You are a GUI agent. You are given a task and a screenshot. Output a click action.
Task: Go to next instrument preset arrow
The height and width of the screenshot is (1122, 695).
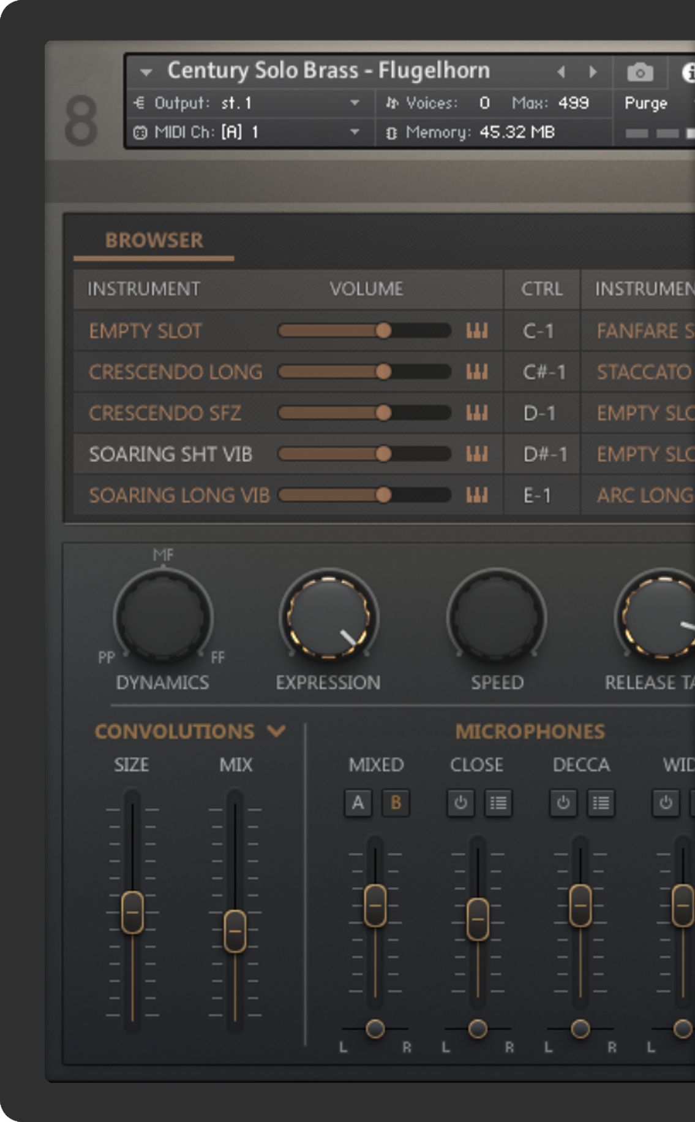[593, 72]
